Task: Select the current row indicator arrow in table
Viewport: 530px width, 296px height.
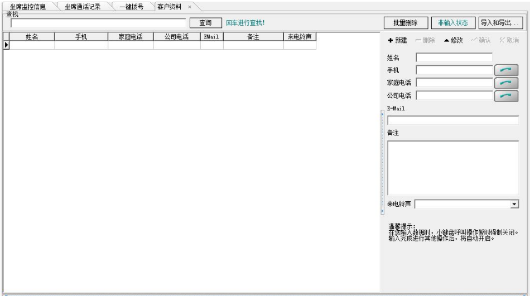Action: (7, 46)
